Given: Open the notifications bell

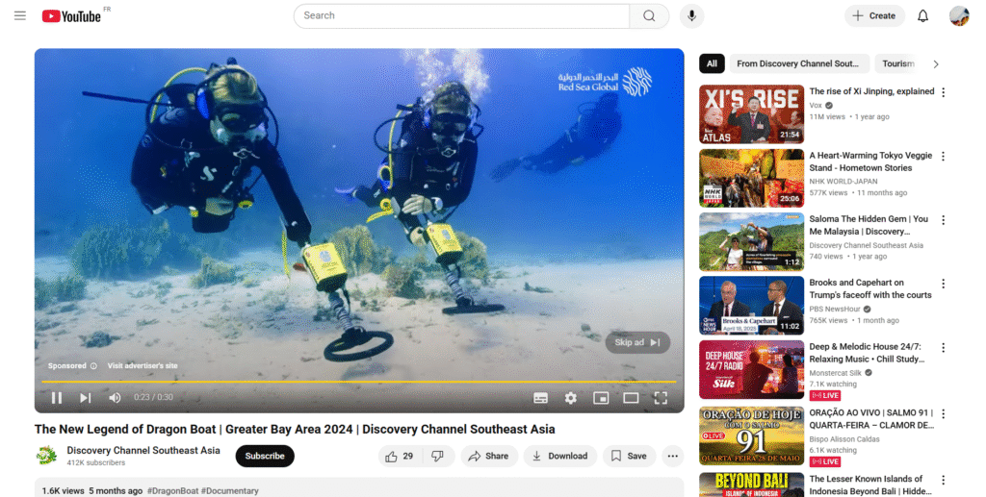Looking at the screenshot, I should 922,15.
